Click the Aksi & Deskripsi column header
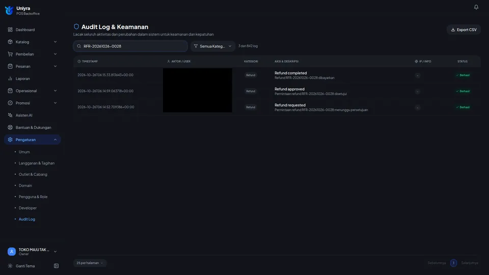 [x=286, y=62]
